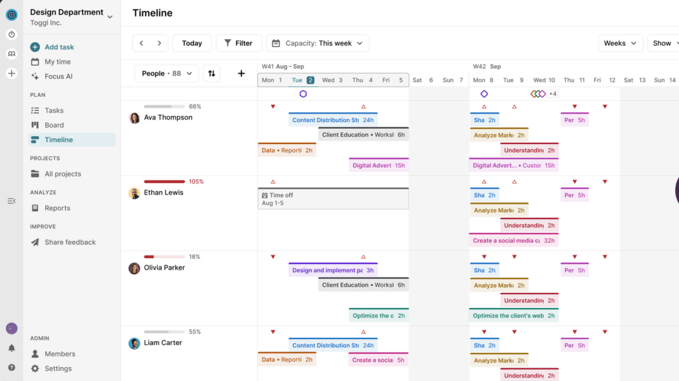Open the People 88 dropdown
This screenshot has width=679, height=381.
coord(166,74)
